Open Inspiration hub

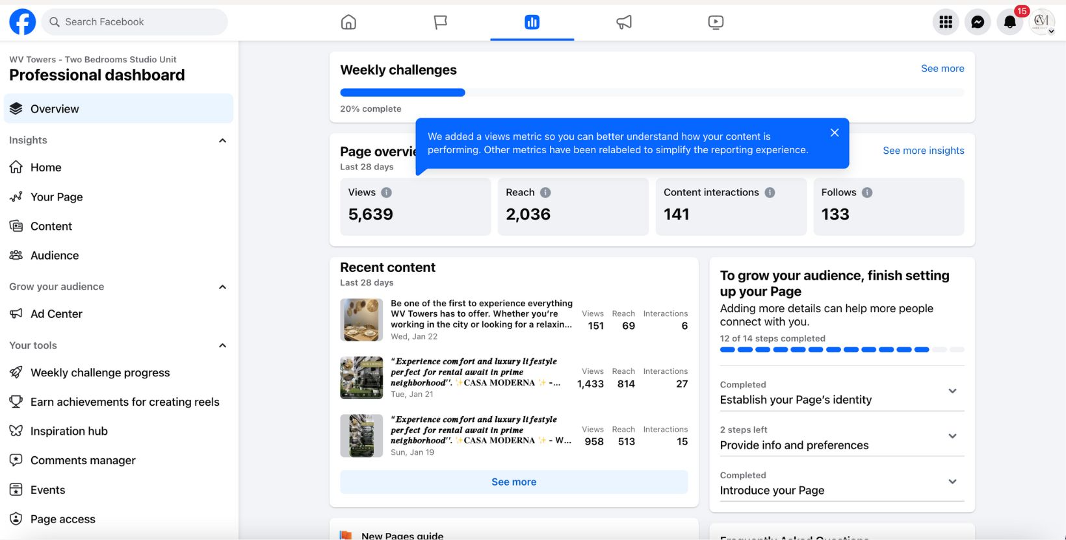point(118,431)
